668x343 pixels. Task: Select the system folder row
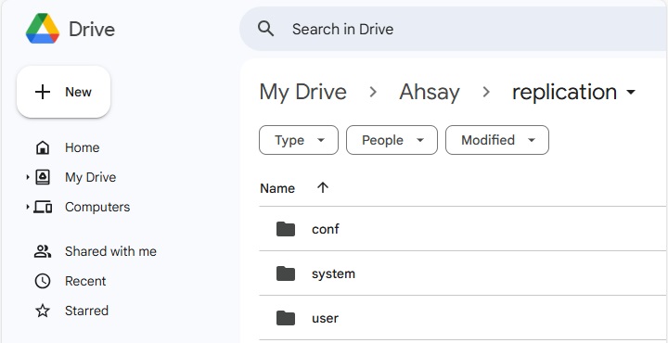click(x=464, y=273)
